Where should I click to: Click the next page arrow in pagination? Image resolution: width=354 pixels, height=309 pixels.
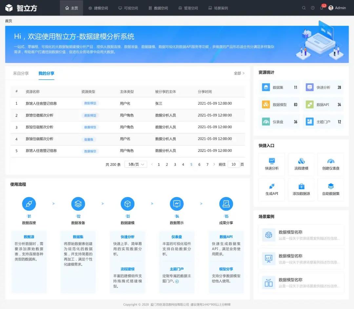click(x=214, y=164)
